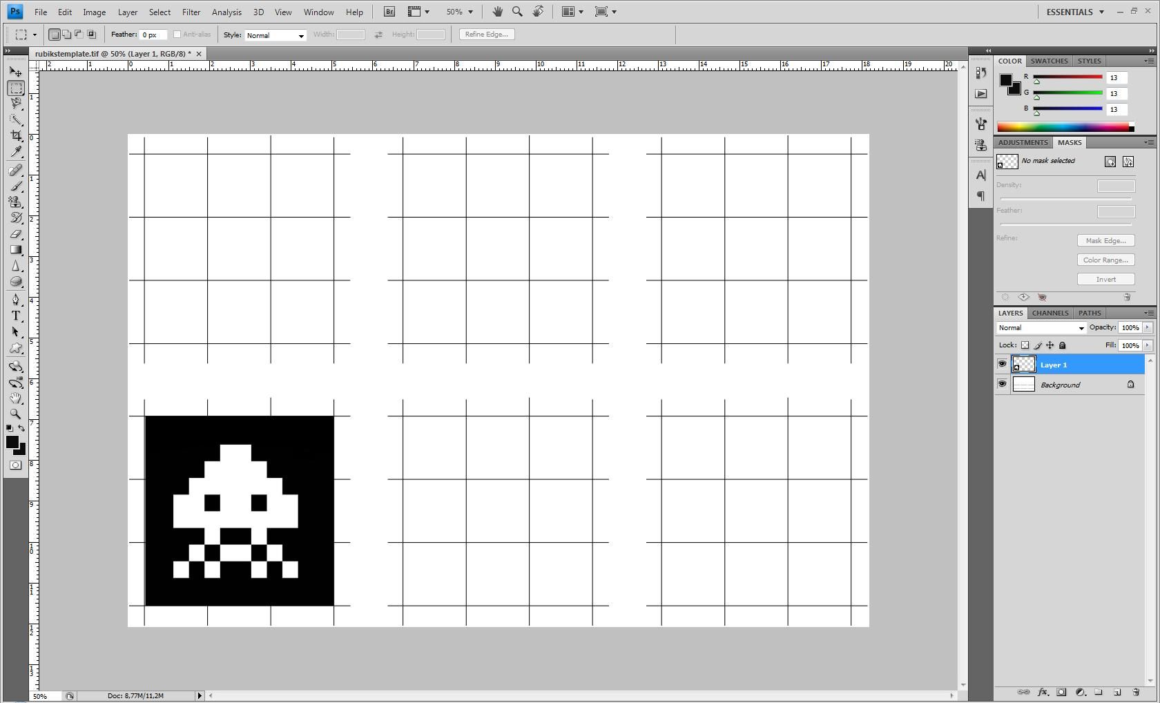Toggle lock image pixels

pos(1038,345)
